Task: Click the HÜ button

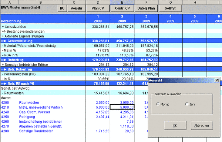Action: (62, 9)
